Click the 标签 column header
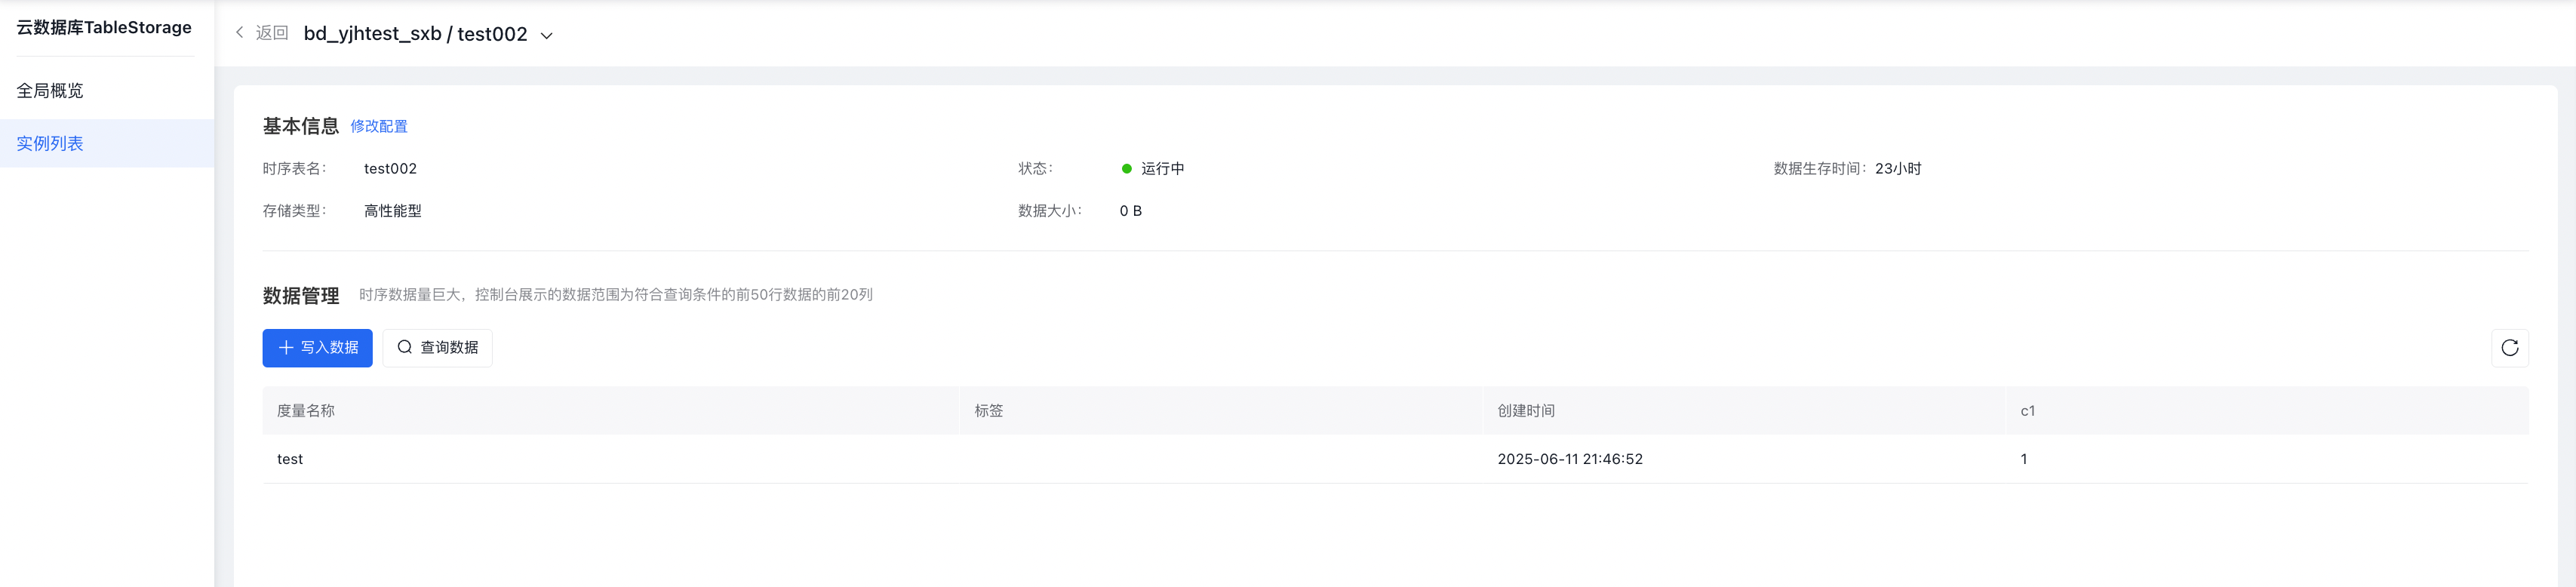The image size is (2576, 587). 988,411
